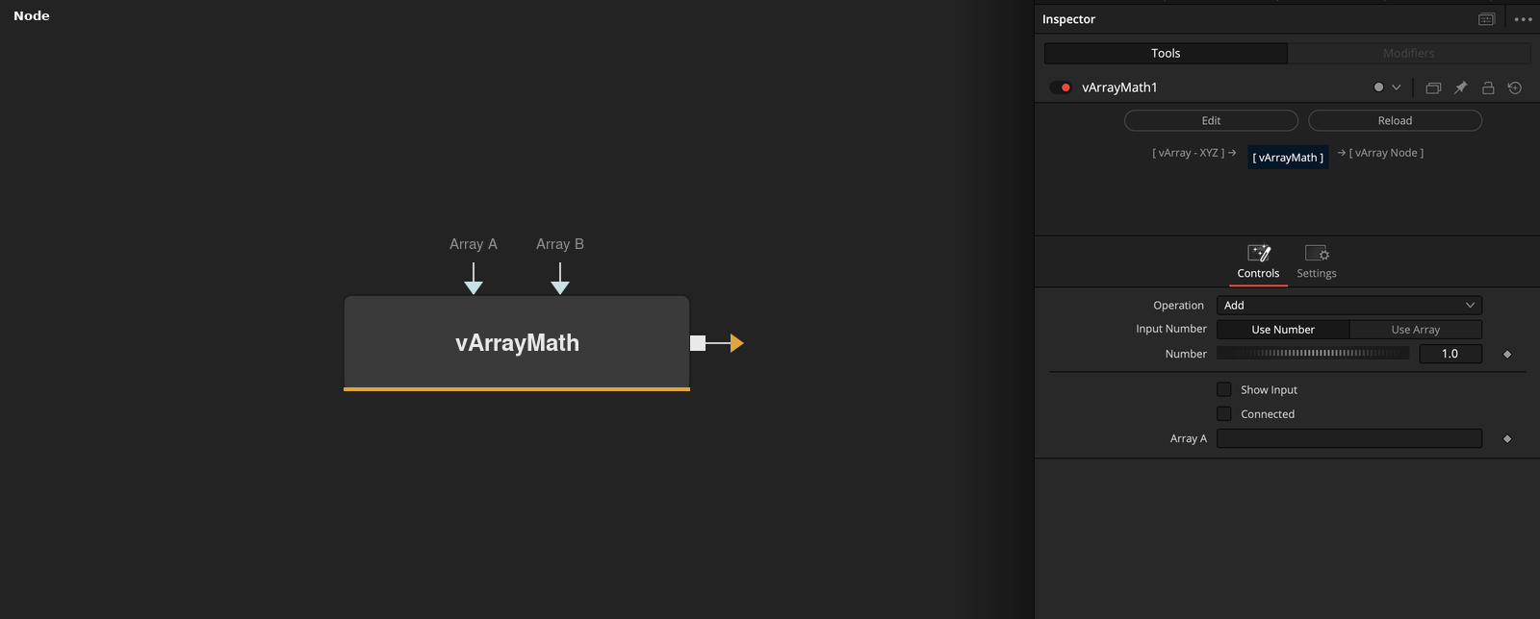Image resolution: width=1540 pixels, height=619 pixels.
Task: Click the Operation label
Action: tap(1178, 306)
